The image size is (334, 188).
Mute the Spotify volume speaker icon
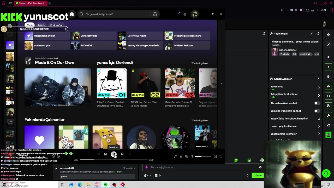coord(192,156)
